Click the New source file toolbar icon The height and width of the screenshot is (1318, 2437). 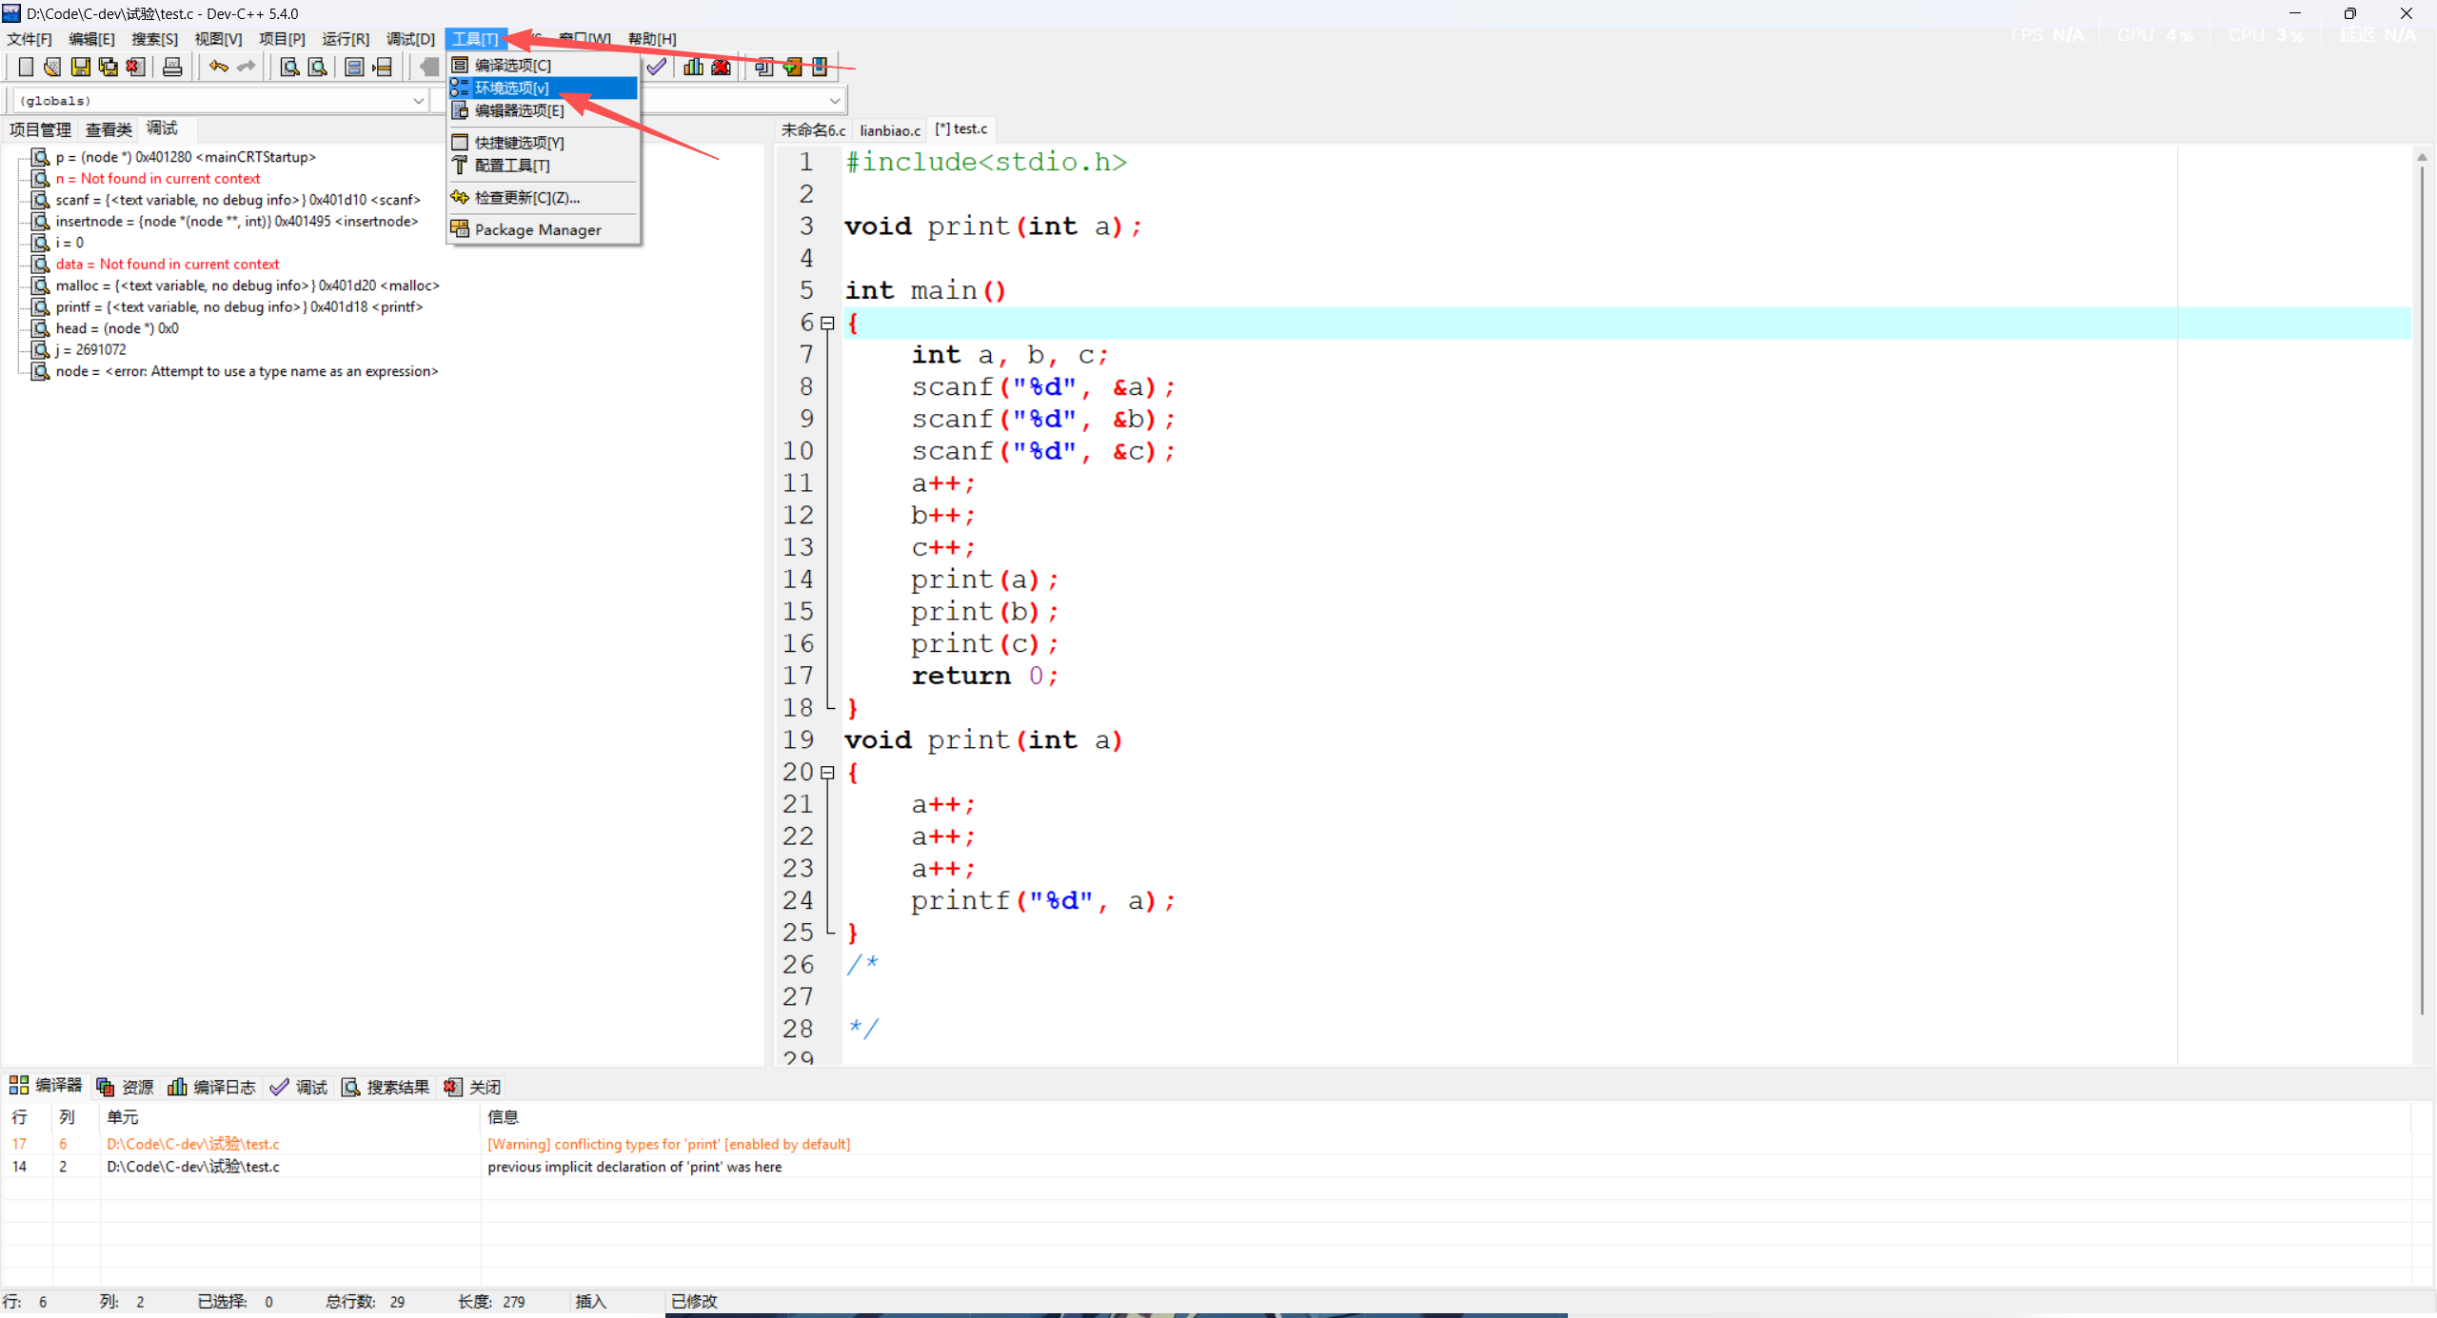tap(26, 67)
